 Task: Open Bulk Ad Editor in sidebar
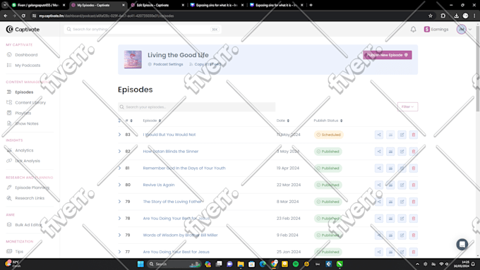28,225
